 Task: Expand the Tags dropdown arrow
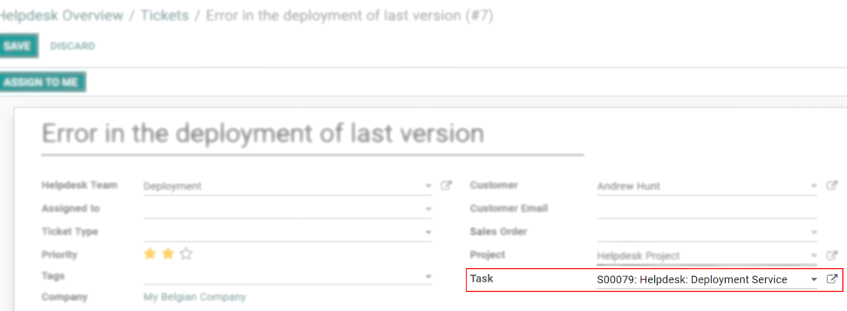pyautogui.click(x=428, y=277)
